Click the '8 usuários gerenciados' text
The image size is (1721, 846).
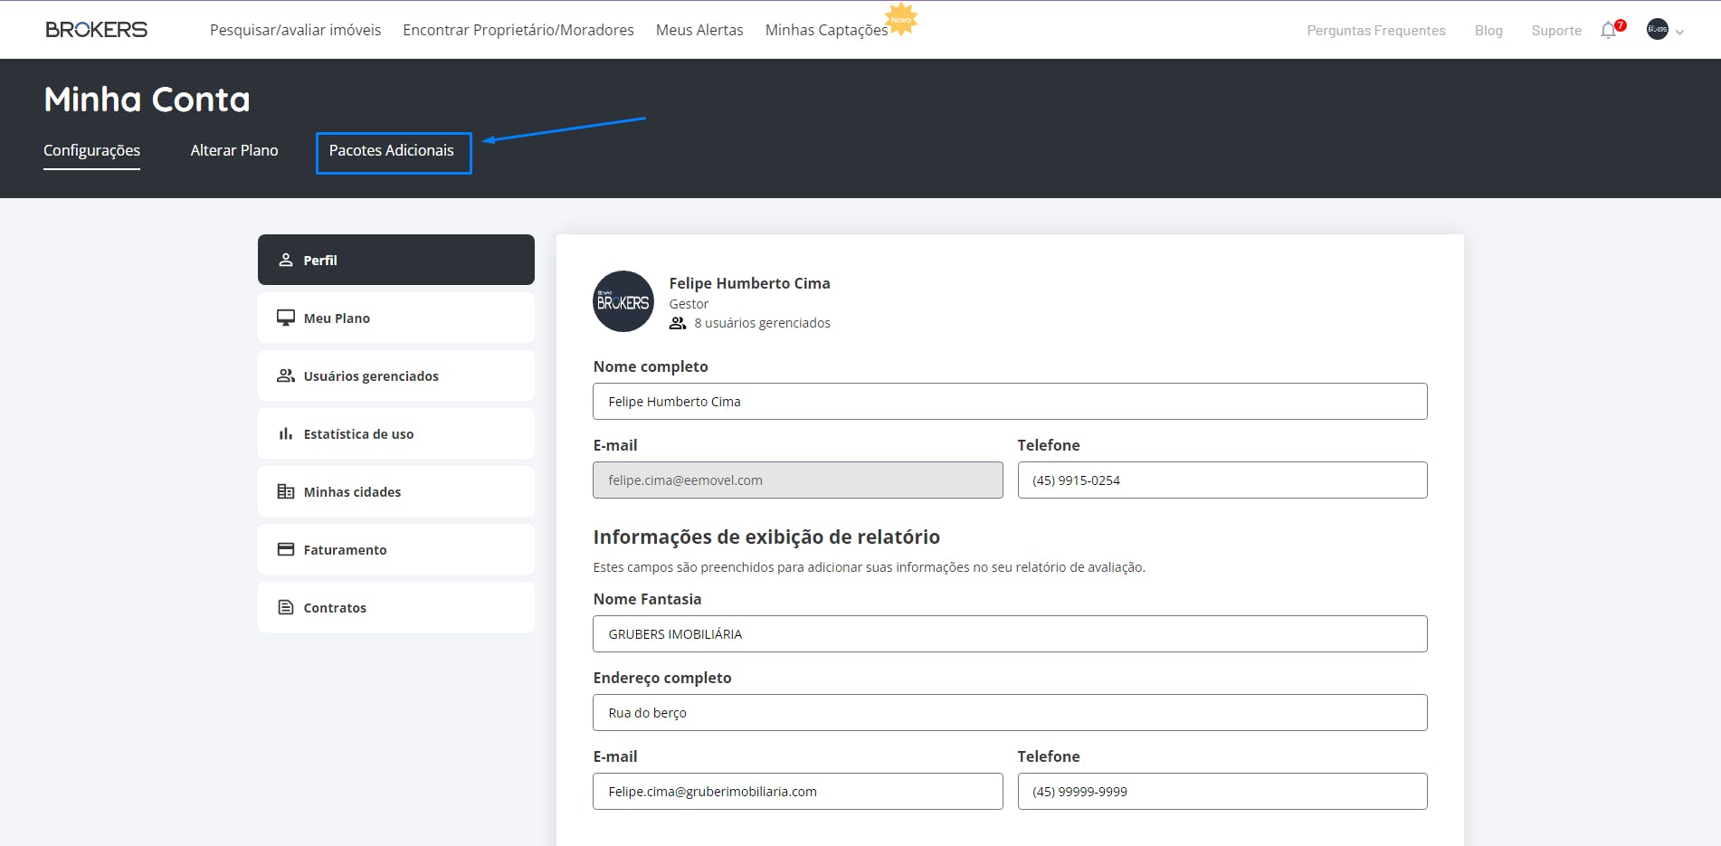[762, 323]
